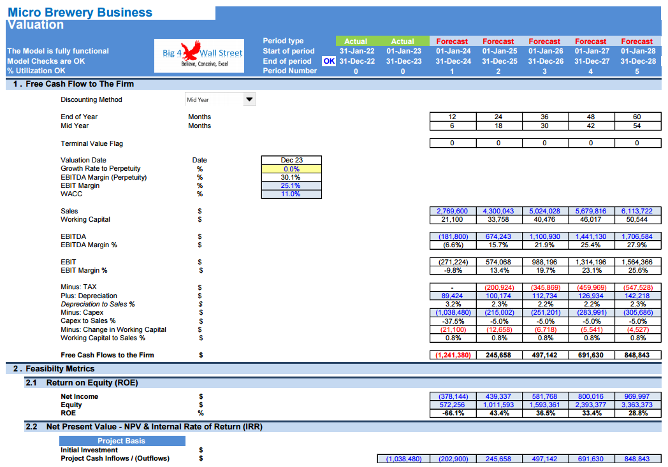Select Net Income value 969,997
The width and height of the screenshot is (668, 467).
pos(637,396)
